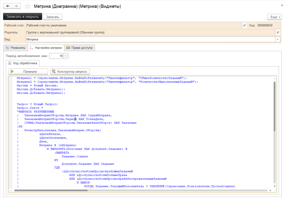
Task: Open the Рабочий стол field reference icon
Action: (x=244, y=25)
